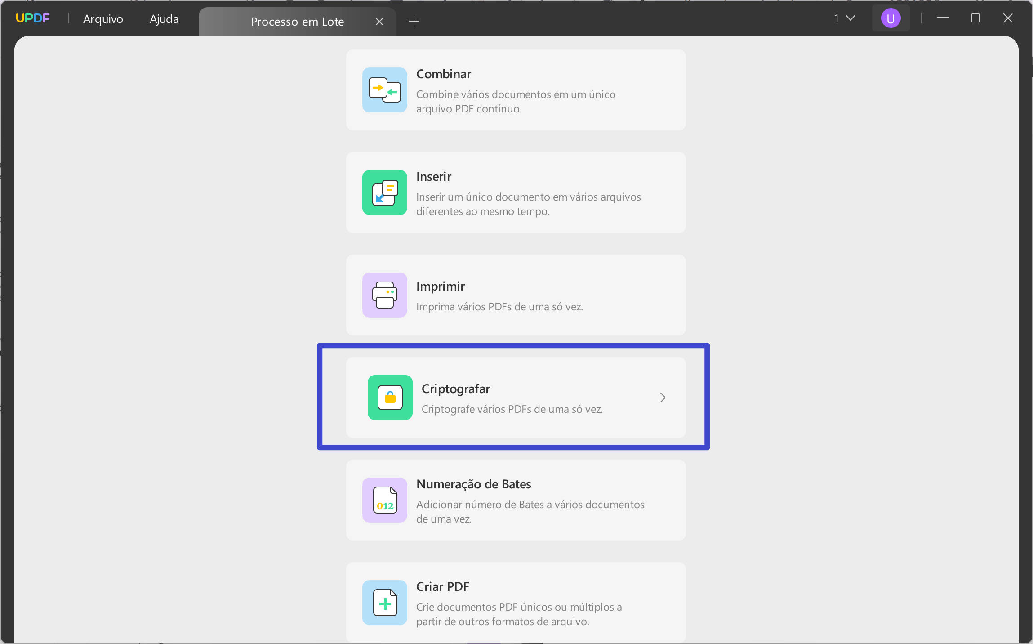Click the UPDF logo
The image size is (1033, 644).
pos(33,18)
